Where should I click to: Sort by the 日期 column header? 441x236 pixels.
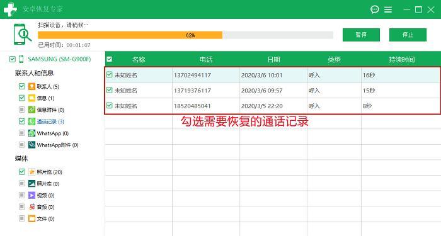pyautogui.click(x=273, y=60)
